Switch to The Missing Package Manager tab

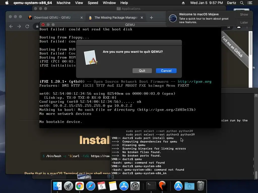click(x=116, y=18)
